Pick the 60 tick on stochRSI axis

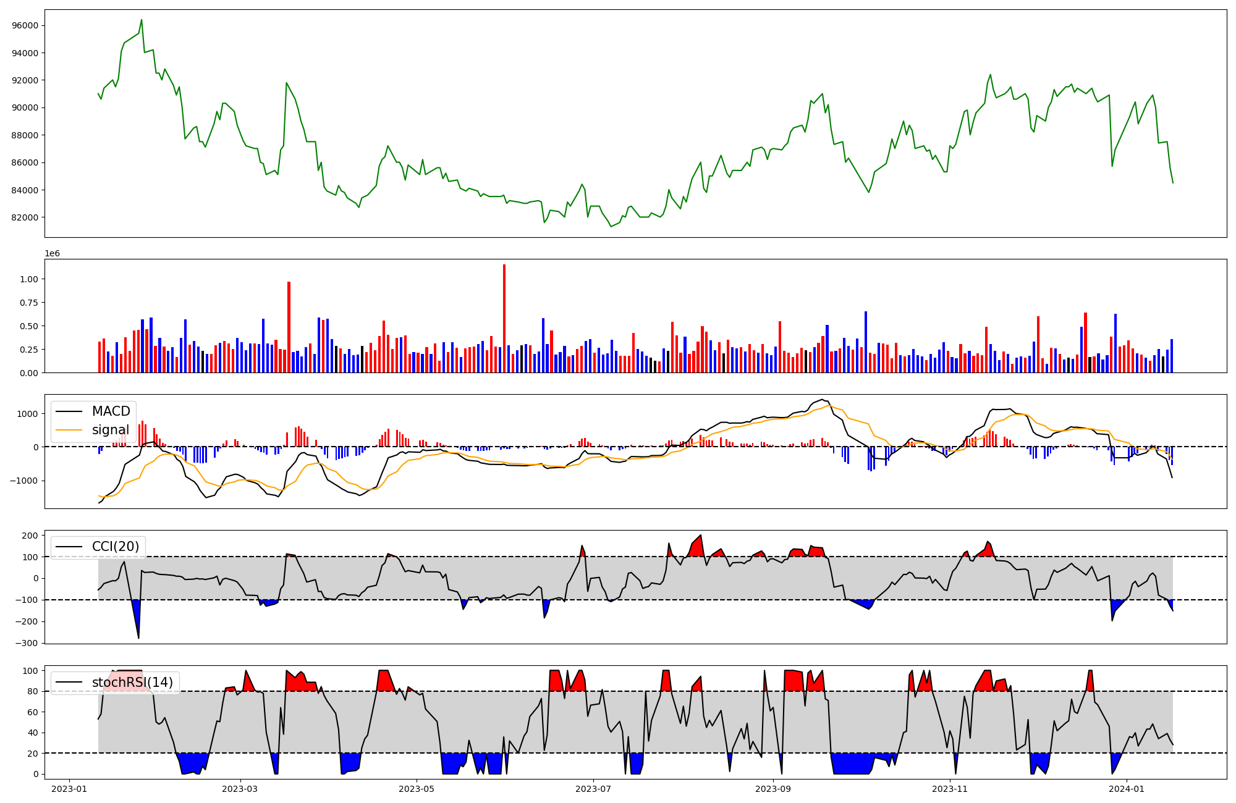[x=33, y=712]
